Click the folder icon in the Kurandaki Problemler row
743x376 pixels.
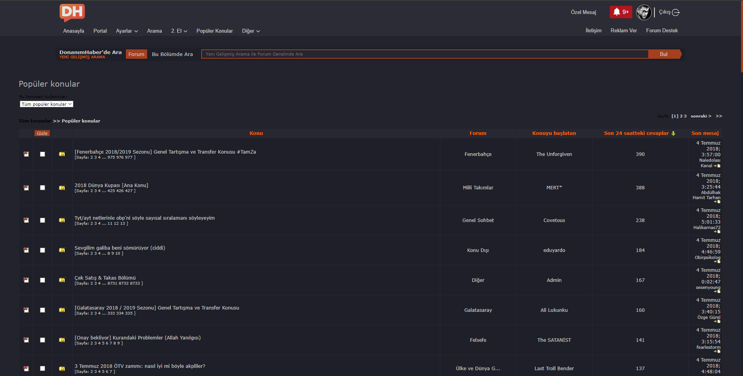point(62,340)
